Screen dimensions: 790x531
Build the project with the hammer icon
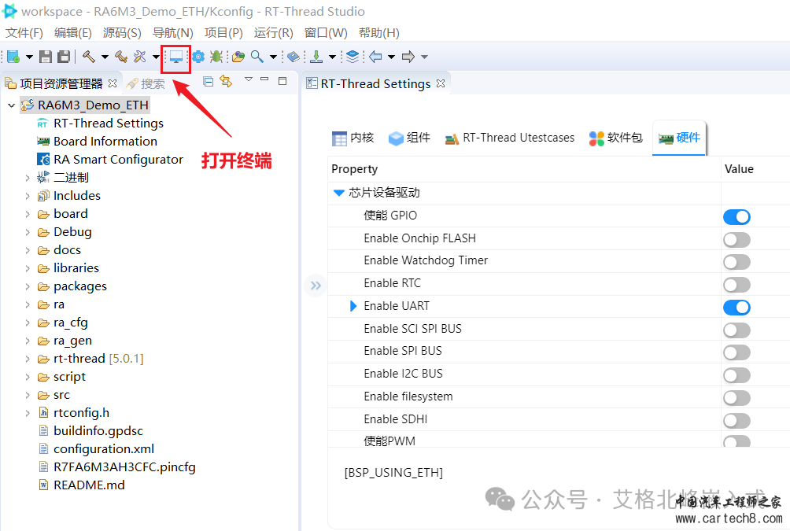89,57
